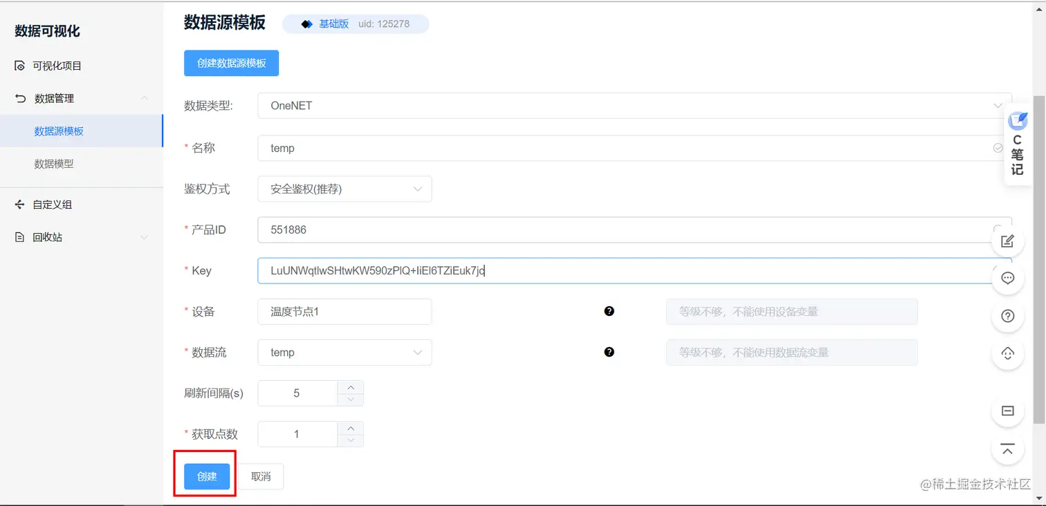The height and width of the screenshot is (506, 1046).
Task: Click the 可视化项目 sidebar icon
Action: point(20,66)
